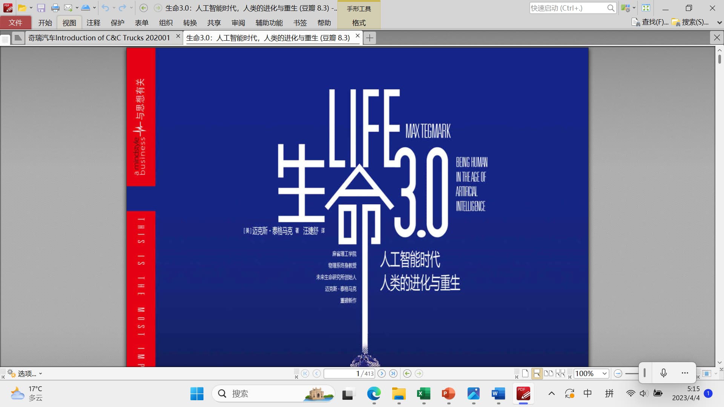The image size is (724, 407).
Task: Open the 注释 ribbon tab
Action: pos(93,23)
